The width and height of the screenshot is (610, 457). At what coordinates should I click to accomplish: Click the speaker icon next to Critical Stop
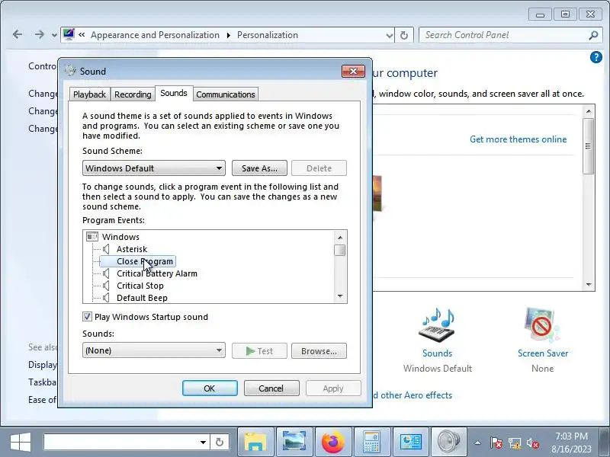[x=106, y=286]
